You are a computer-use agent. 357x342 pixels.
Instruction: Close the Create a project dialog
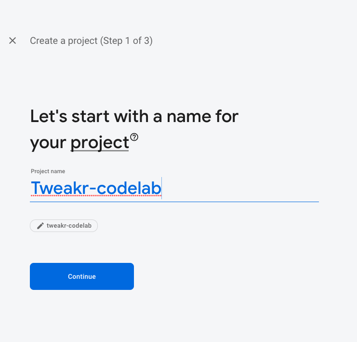pos(13,41)
